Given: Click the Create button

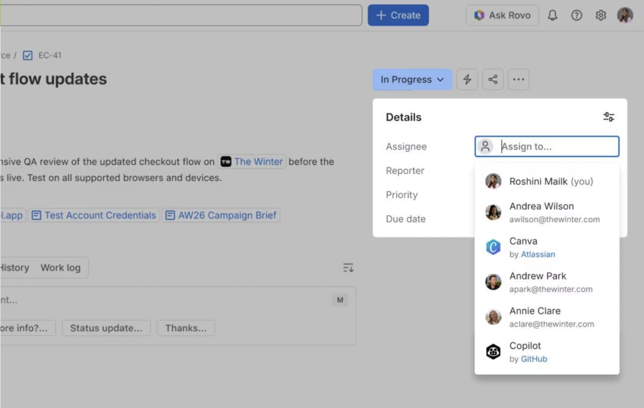Looking at the screenshot, I should click(x=398, y=15).
